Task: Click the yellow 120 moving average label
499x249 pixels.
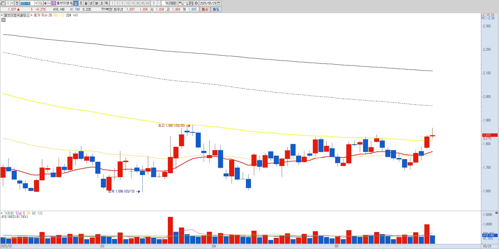Action: tap(62, 15)
